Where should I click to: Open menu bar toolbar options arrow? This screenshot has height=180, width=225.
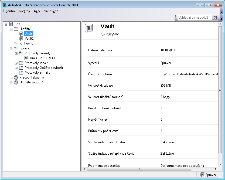pyautogui.click(x=221, y=11)
